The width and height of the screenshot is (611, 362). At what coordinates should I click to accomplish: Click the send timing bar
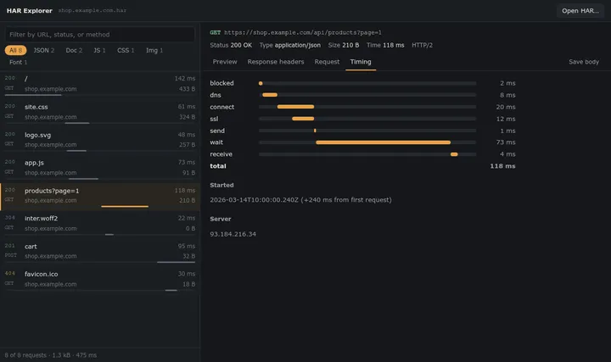[315, 131]
